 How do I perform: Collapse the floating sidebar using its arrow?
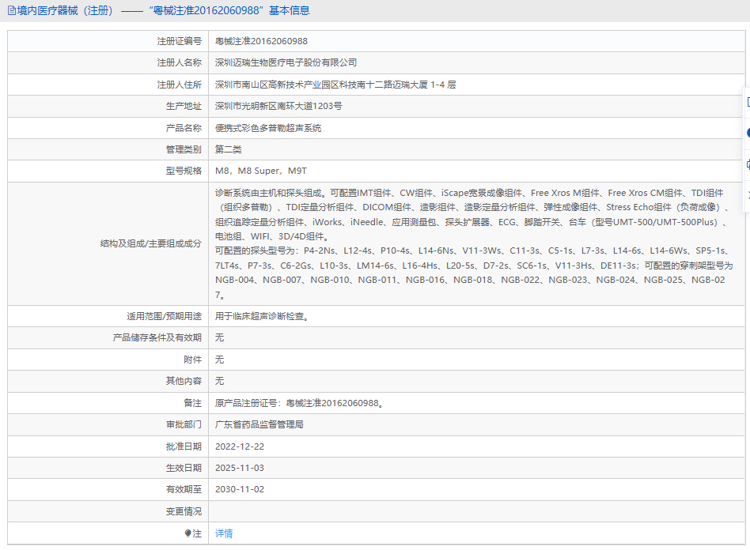(747, 194)
